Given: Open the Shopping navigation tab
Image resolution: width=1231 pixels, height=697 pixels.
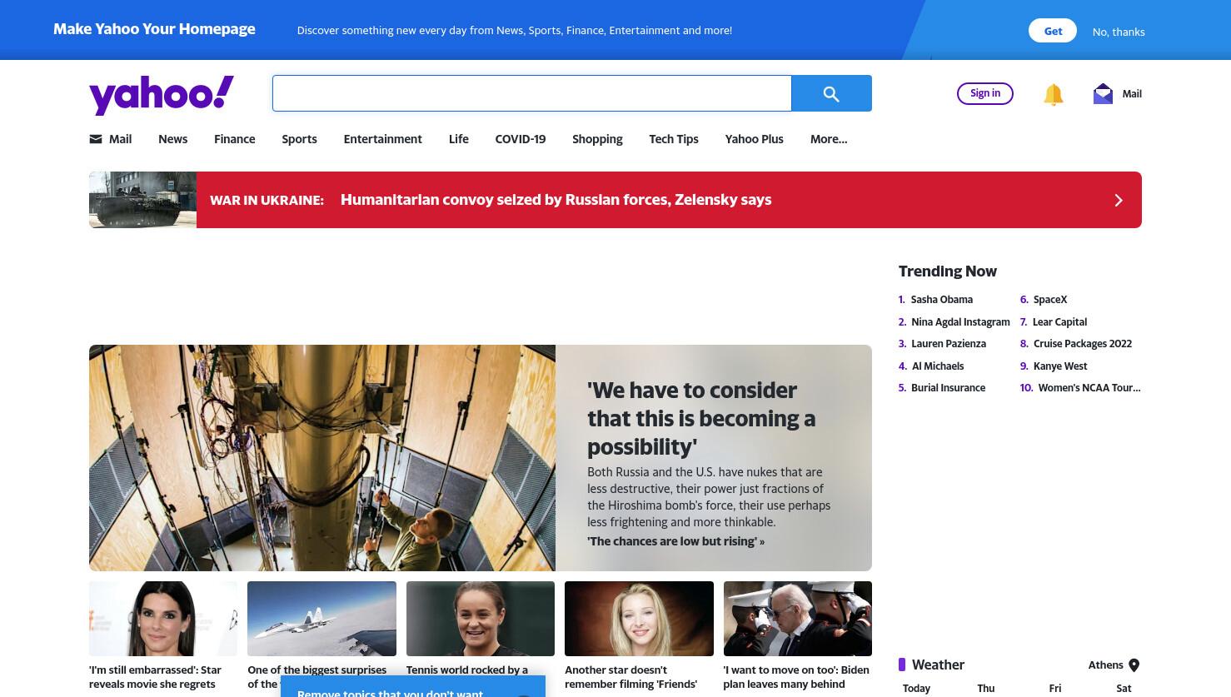Looking at the screenshot, I should [597, 139].
